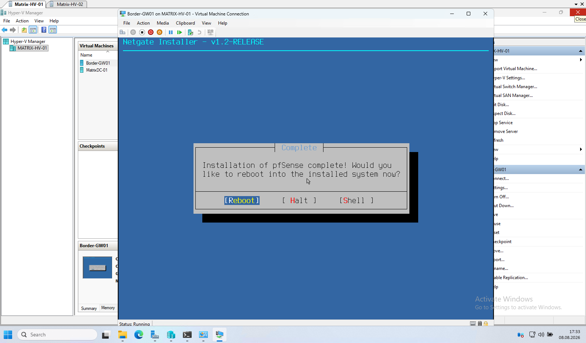Image resolution: width=586 pixels, height=343 pixels.
Task: Click the Back arrow in Hyper-V Manager
Action: pos(5,30)
